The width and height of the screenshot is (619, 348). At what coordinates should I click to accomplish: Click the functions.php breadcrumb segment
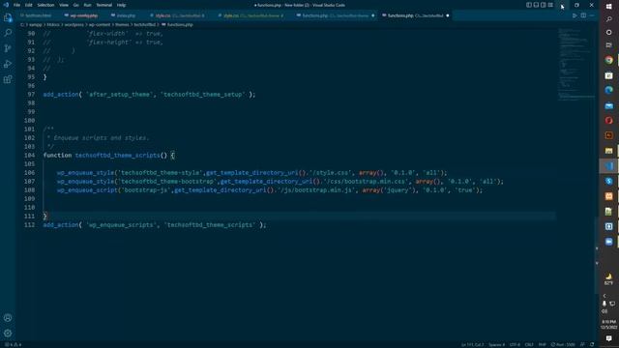(x=177, y=25)
